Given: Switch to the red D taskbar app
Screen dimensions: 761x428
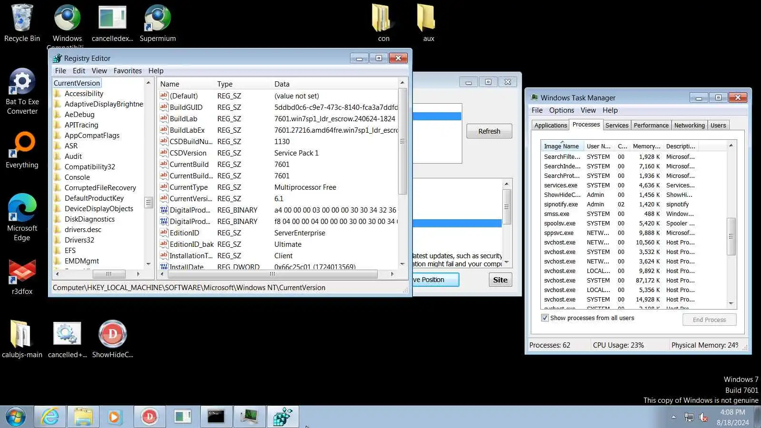Looking at the screenshot, I should 149,417.
